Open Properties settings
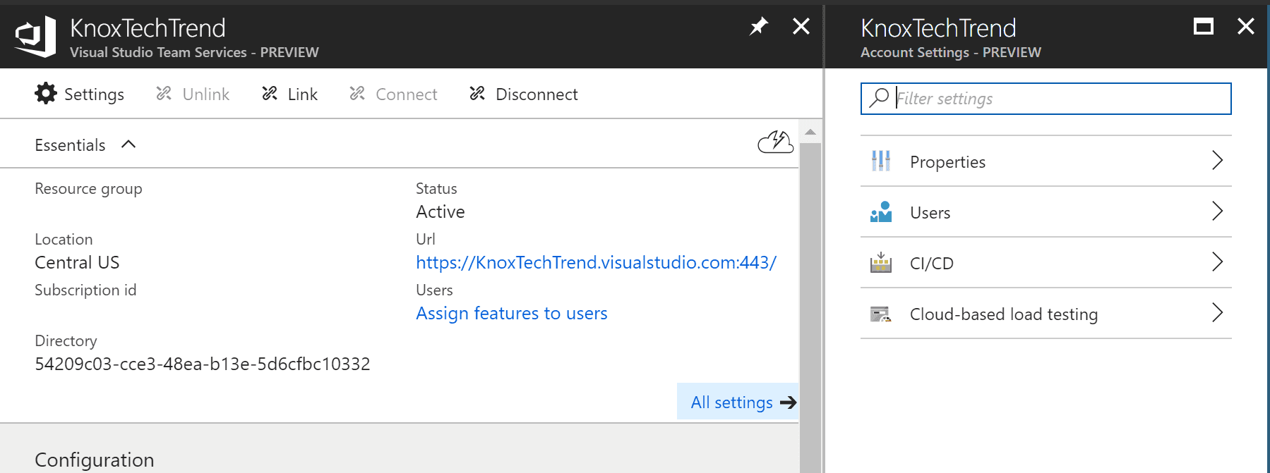The image size is (1270, 473). point(1046,161)
